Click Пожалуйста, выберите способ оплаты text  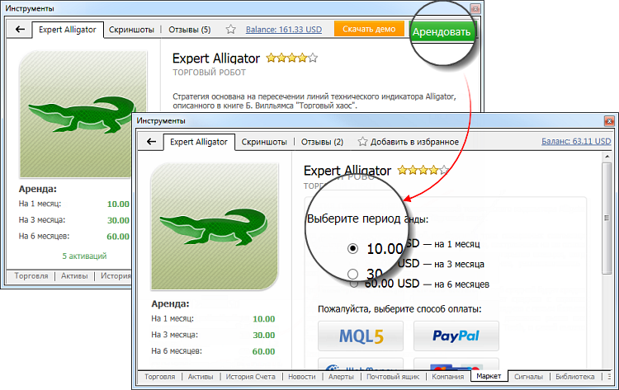click(x=399, y=308)
